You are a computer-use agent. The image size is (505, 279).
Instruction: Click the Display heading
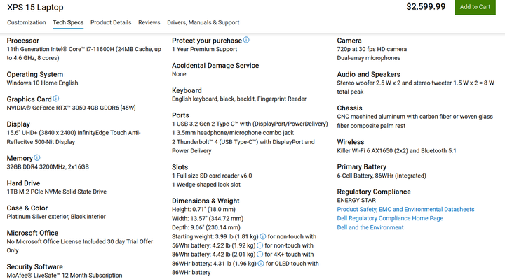18,124
